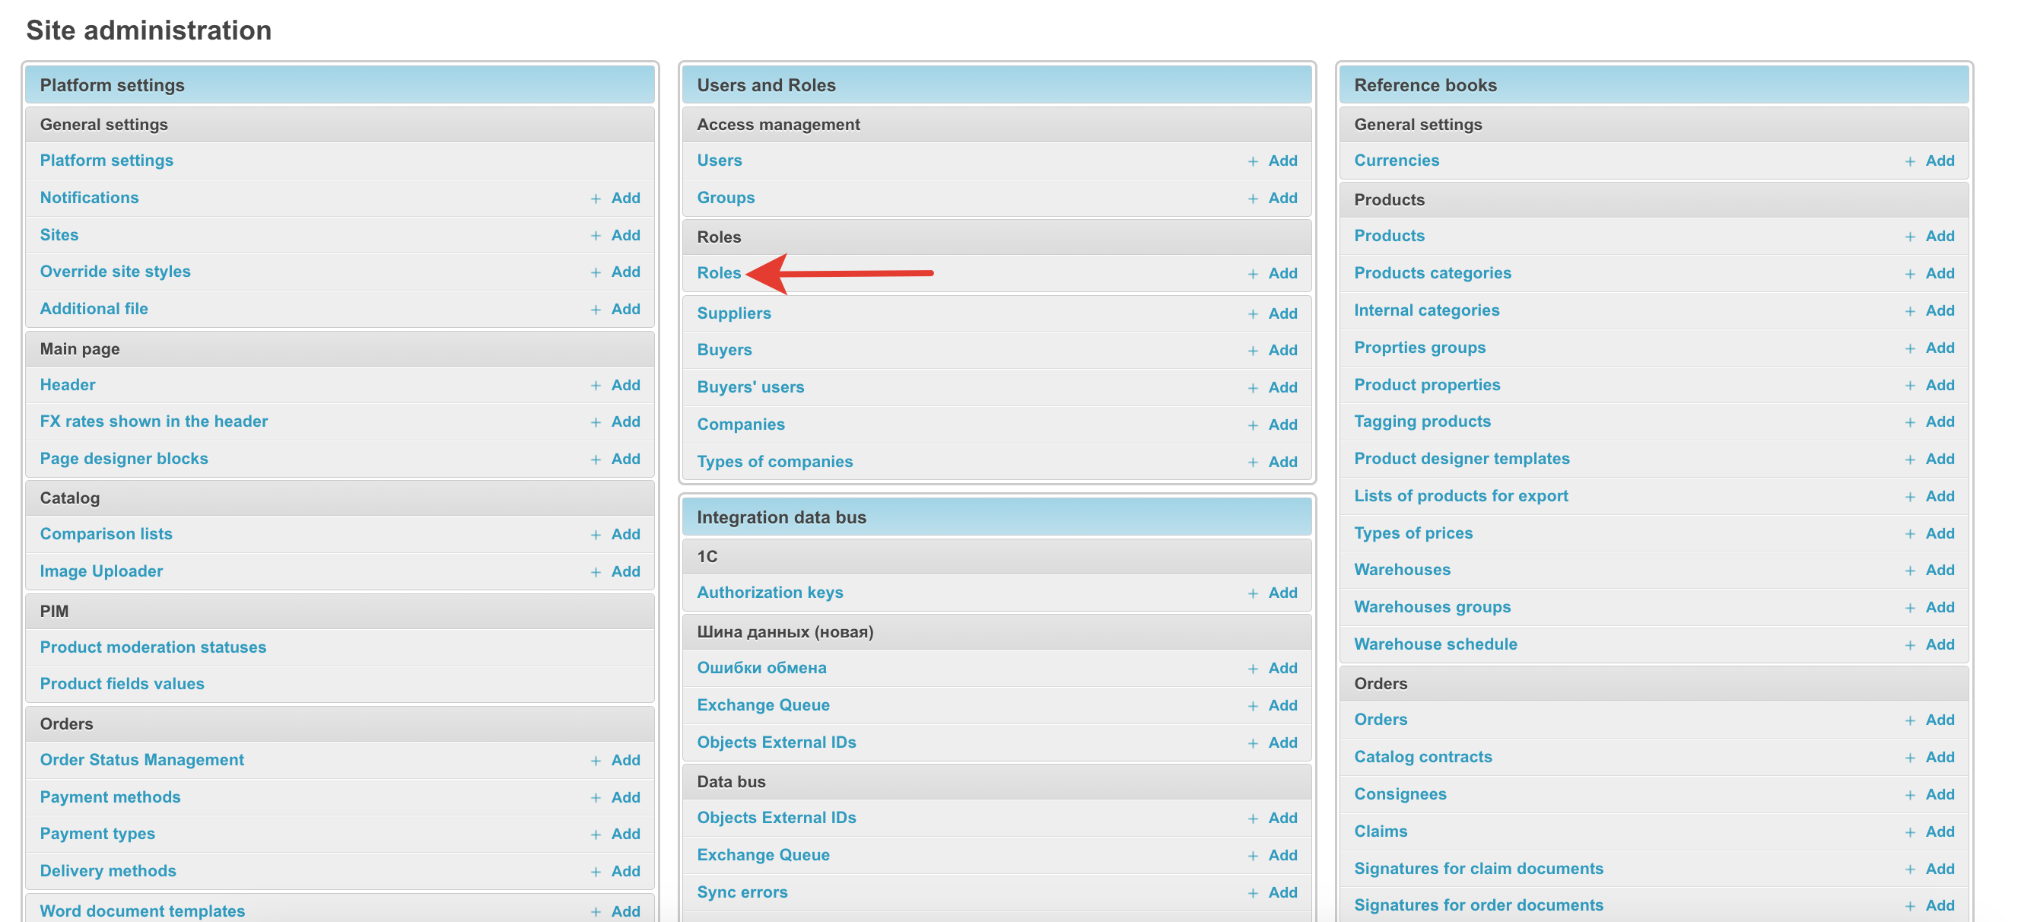The height and width of the screenshot is (922, 2037).
Task: Click the plus icon beside Exchange Queue under Шина данных
Action: tap(1253, 706)
